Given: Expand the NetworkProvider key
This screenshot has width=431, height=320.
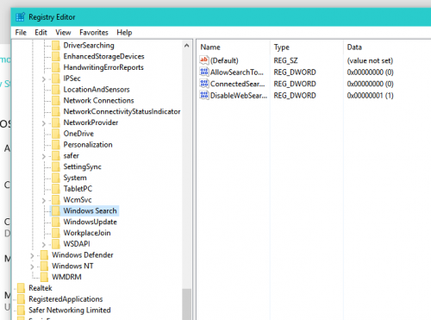Looking at the screenshot, I should (44, 123).
